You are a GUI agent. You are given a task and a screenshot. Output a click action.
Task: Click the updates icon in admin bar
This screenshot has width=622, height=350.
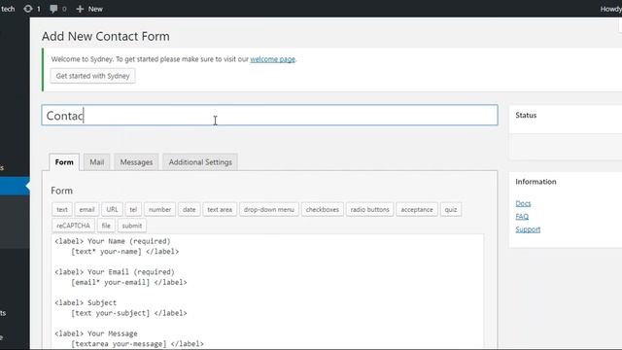point(28,9)
